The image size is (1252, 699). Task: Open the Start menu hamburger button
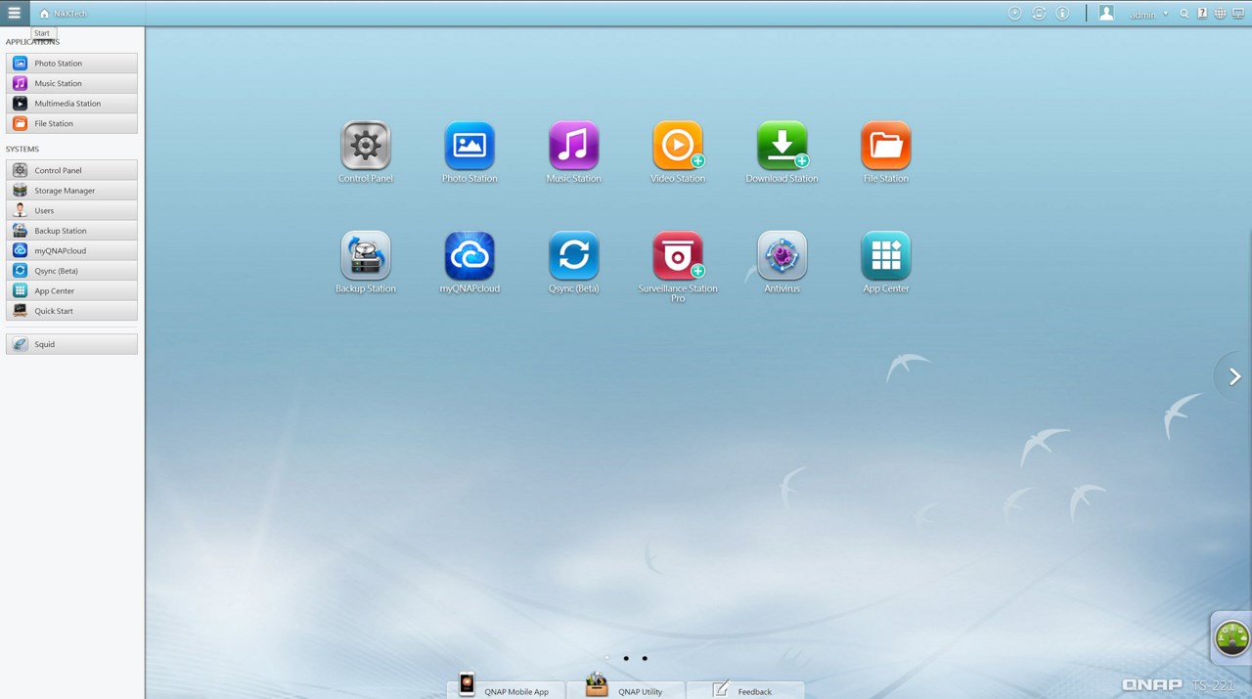pyautogui.click(x=14, y=13)
